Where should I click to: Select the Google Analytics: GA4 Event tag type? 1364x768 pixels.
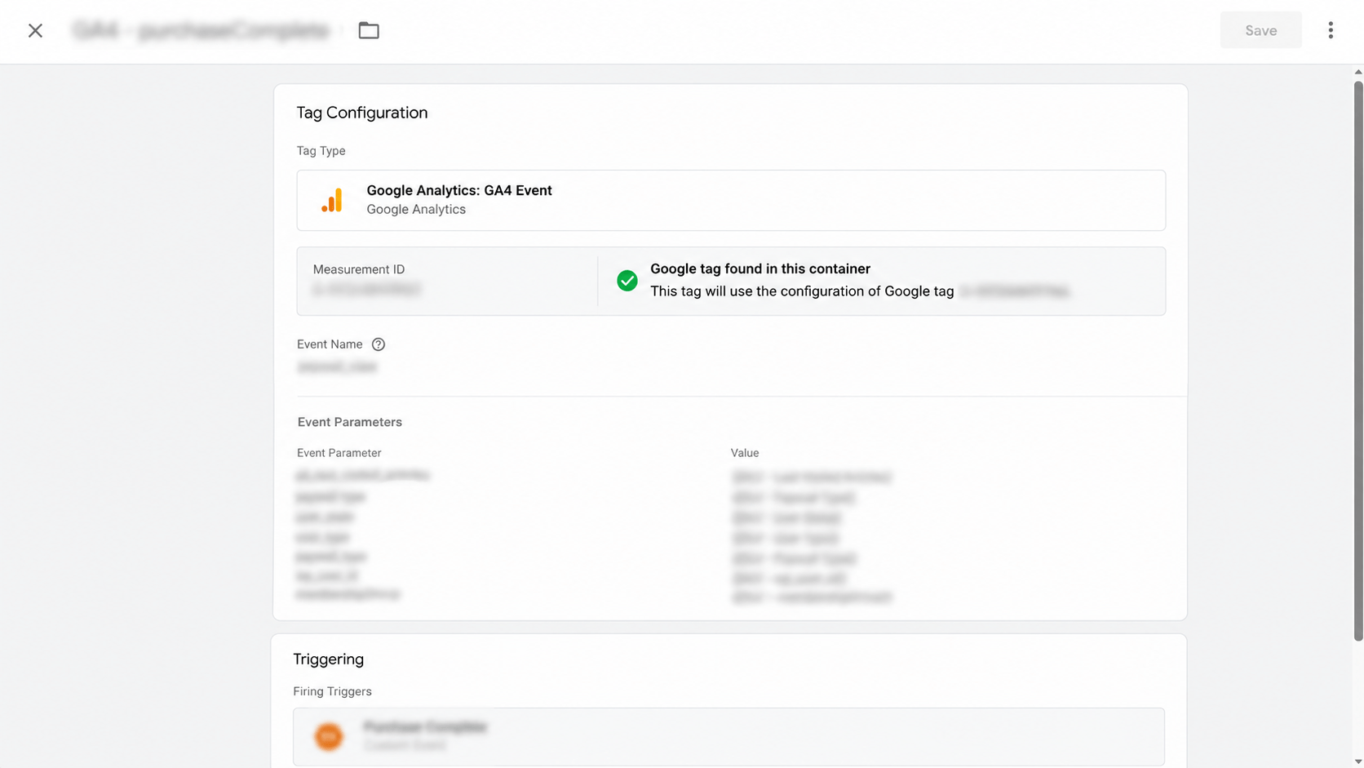pos(731,200)
